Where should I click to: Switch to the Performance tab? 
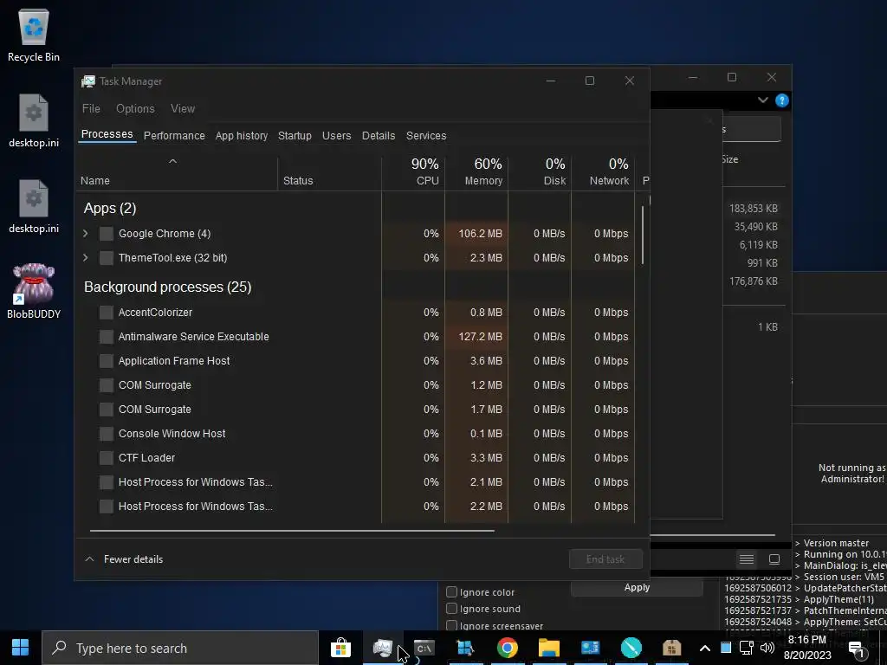pyautogui.click(x=174, y=136)
